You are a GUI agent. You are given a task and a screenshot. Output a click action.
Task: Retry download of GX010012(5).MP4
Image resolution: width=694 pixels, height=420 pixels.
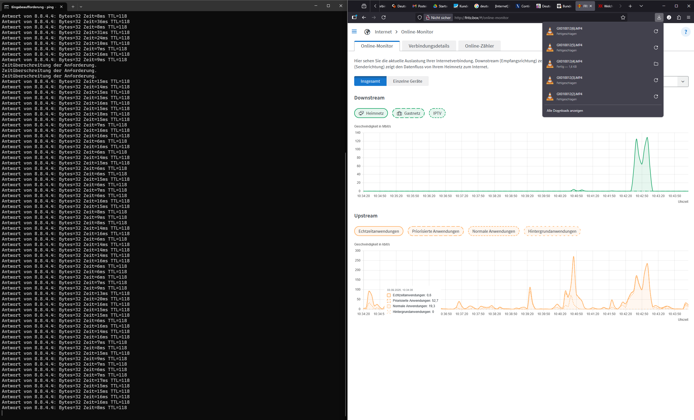tap(656, 48)
